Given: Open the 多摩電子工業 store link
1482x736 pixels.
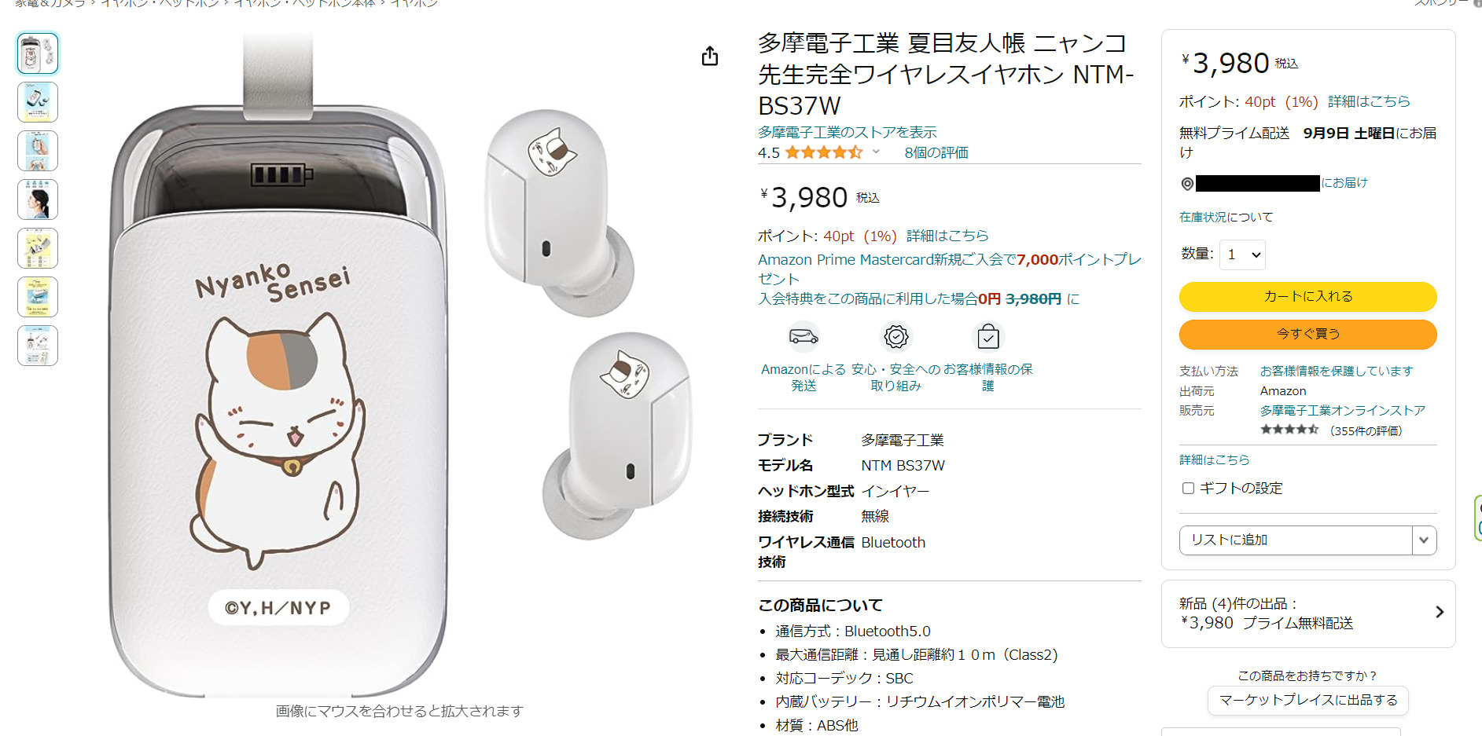Looking at the screenshot, I should pos(847,132).
